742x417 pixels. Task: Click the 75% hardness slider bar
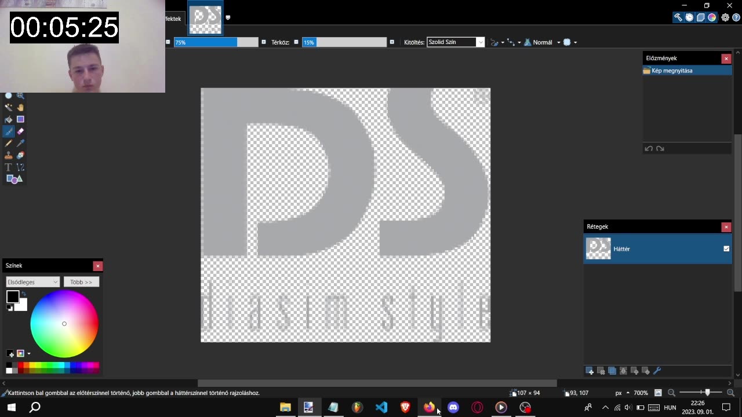click(x=216, y=42)
